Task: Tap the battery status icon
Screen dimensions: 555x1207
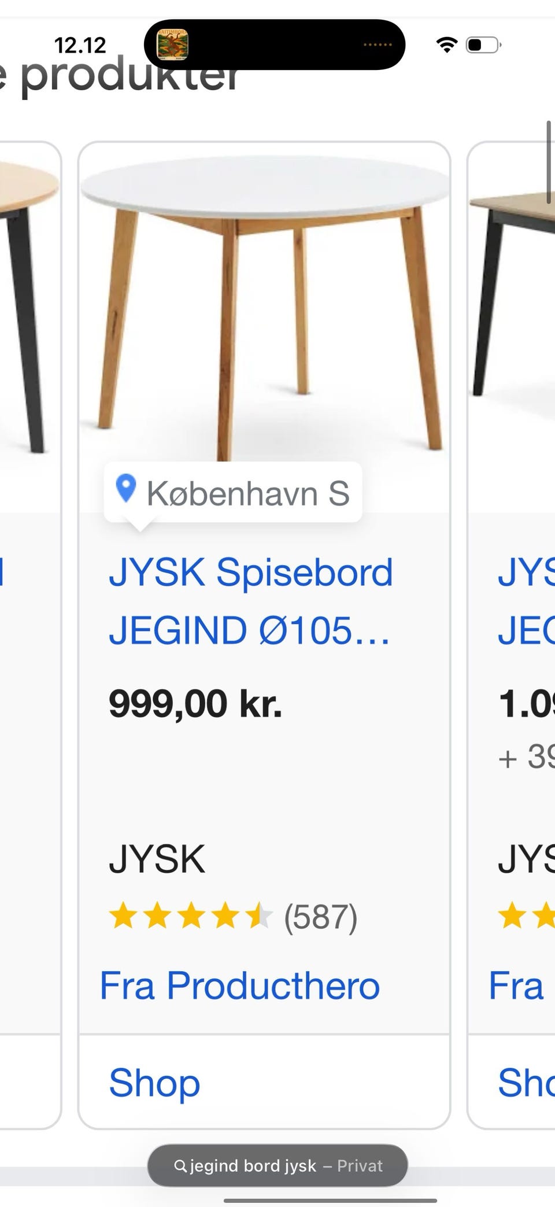Action: click(x=483, y=45)
